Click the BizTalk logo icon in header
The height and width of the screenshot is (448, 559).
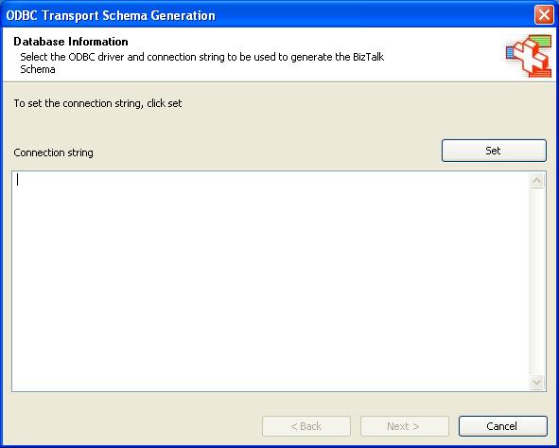(x=529, y=56)
